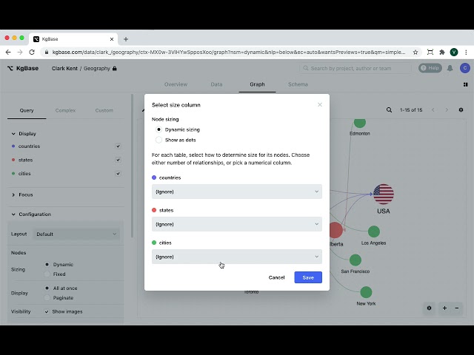Click the Los Angeles city node
The height and width of the screenshot is (355, 474).
coord(374,231)
